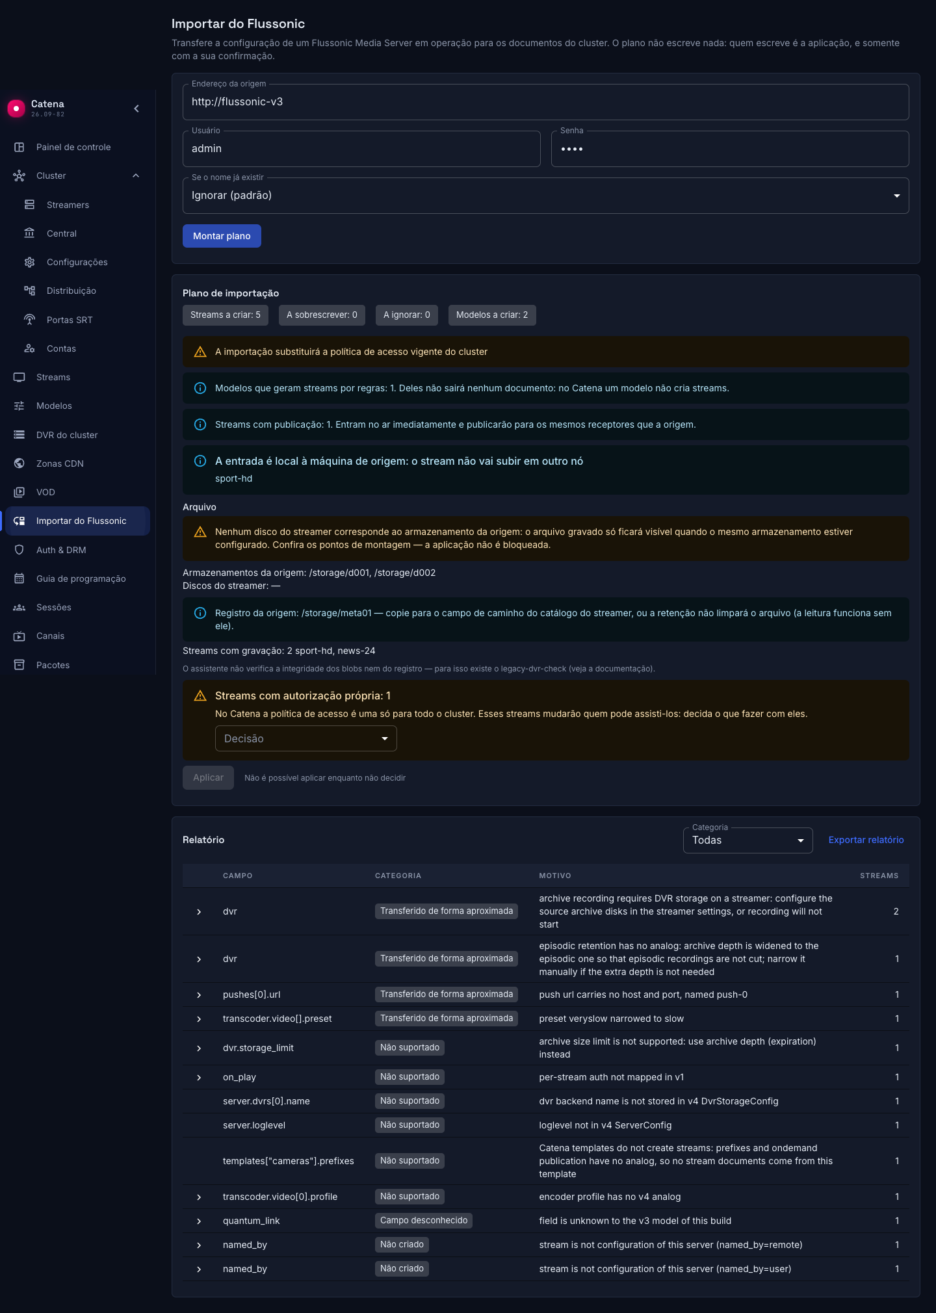Go to DVR do cluster
Viewport: 936px width, 1313px height.
(78, 435)
